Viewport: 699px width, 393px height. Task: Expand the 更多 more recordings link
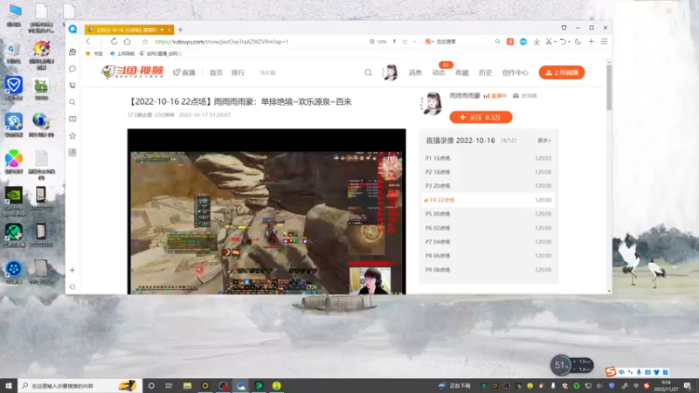click(544, 141)
